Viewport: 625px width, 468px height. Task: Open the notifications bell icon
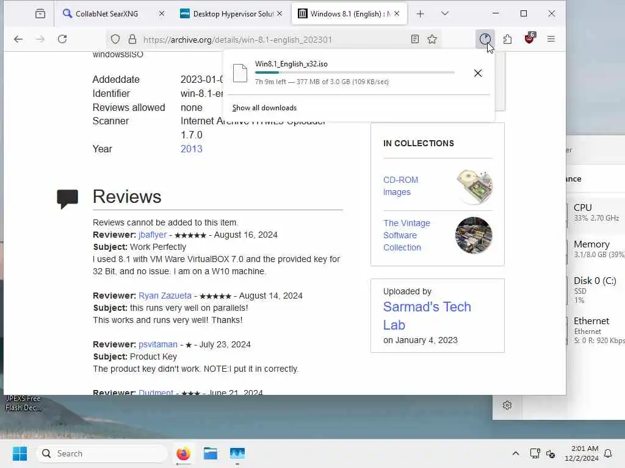pos(609,453)
